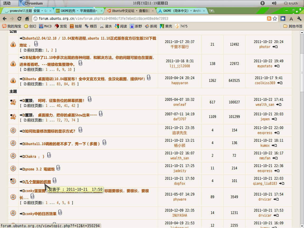Jump to last post by jepen

click(x=274, y=119)
